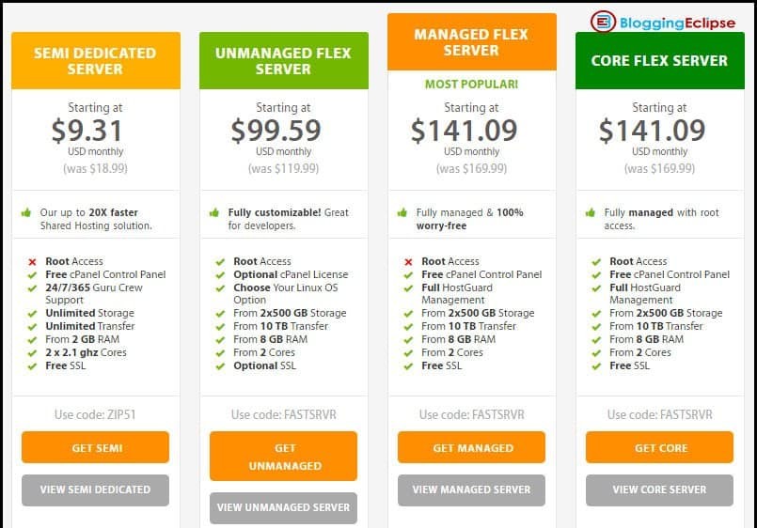Click green check beside Core Flex Free SSL

596,366
